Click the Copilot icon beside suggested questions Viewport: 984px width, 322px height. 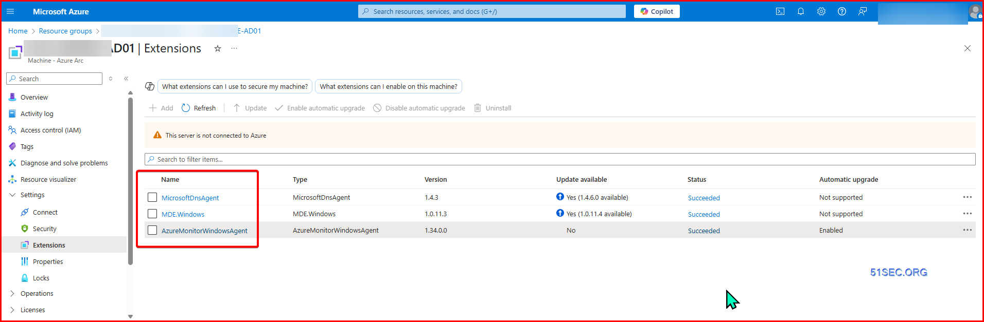[150, 86]
